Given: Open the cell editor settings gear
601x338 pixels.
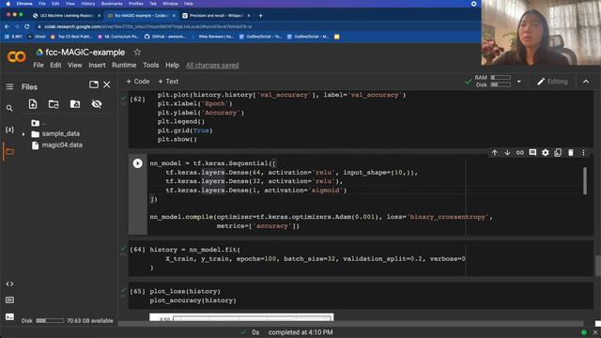Looking at the screenshot, I should [545, 152].
